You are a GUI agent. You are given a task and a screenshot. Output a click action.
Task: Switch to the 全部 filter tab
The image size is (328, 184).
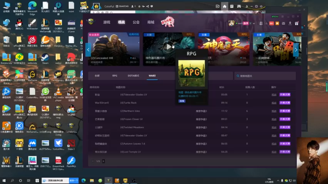[x=97, y=76]
